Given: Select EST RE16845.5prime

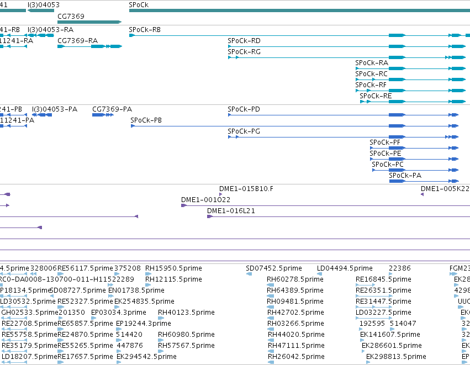Looking at the screenshot, I should [x=383, y=279].
